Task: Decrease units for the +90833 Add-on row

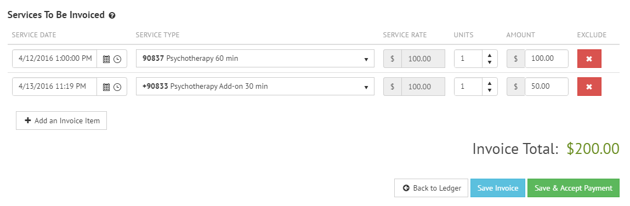Action: [490, 90]
